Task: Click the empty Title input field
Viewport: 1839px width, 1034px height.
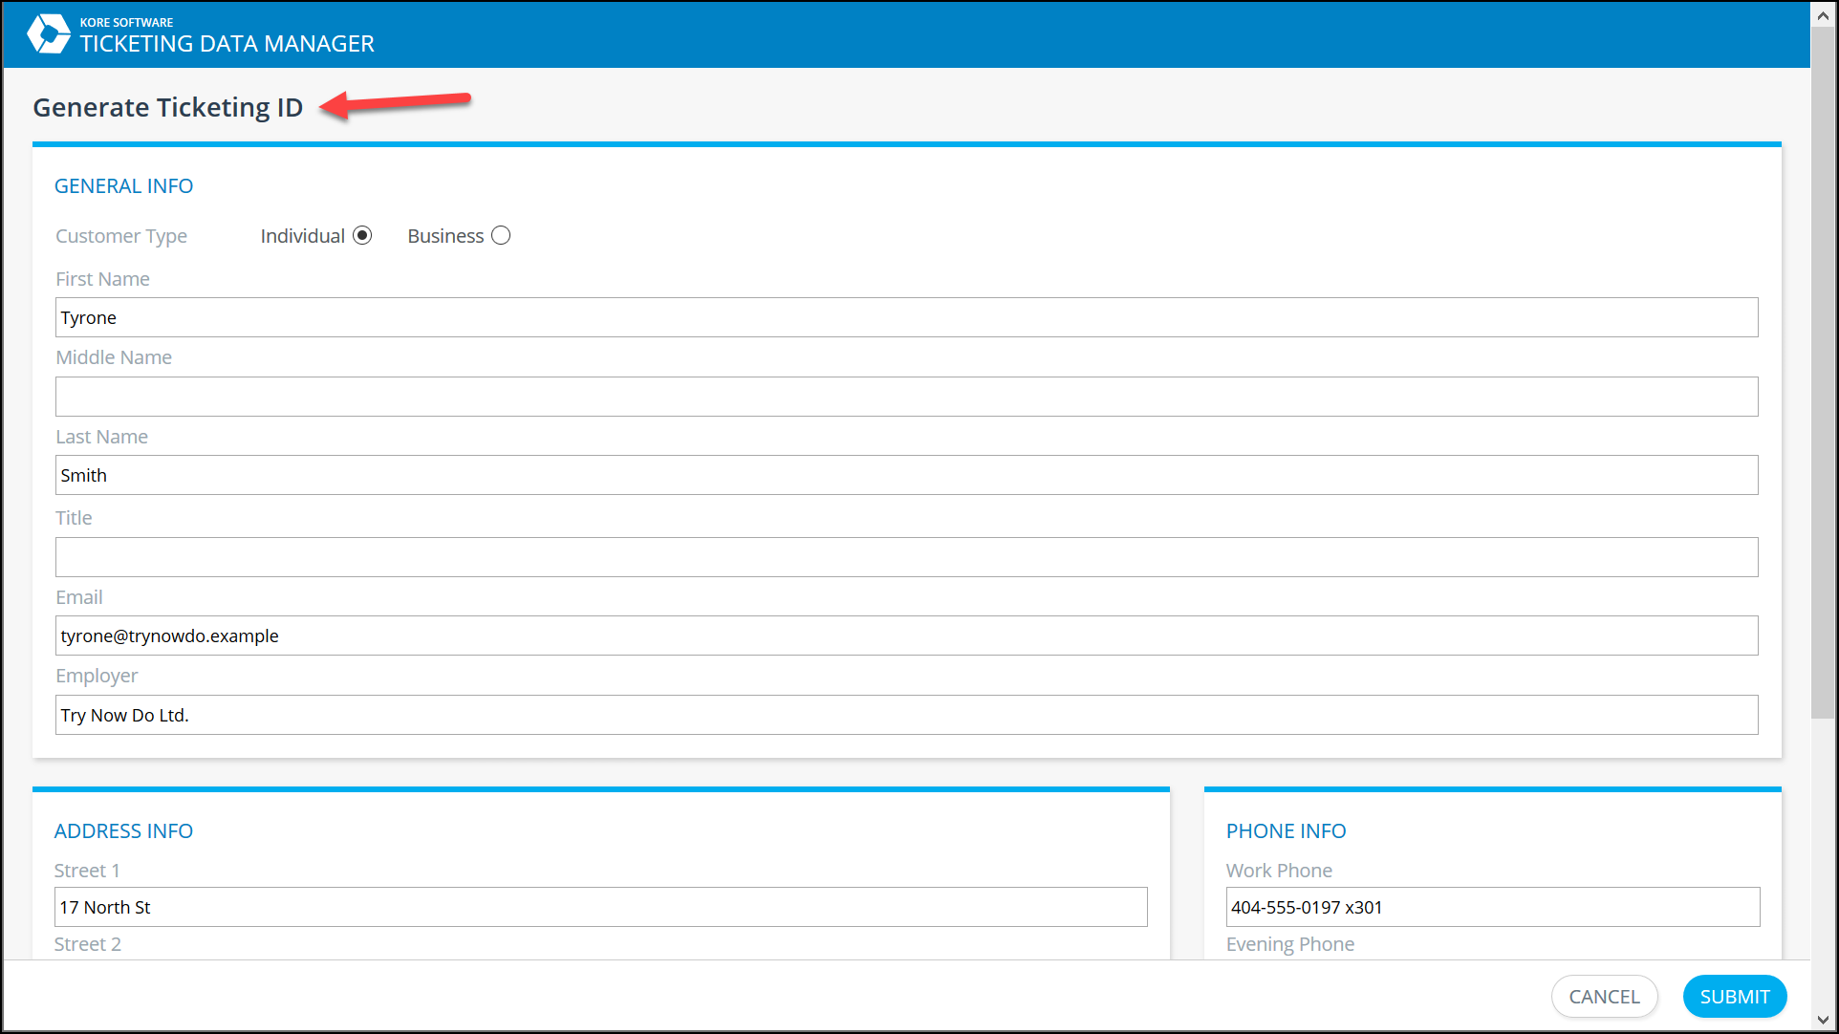Action: tap(906, 557)
